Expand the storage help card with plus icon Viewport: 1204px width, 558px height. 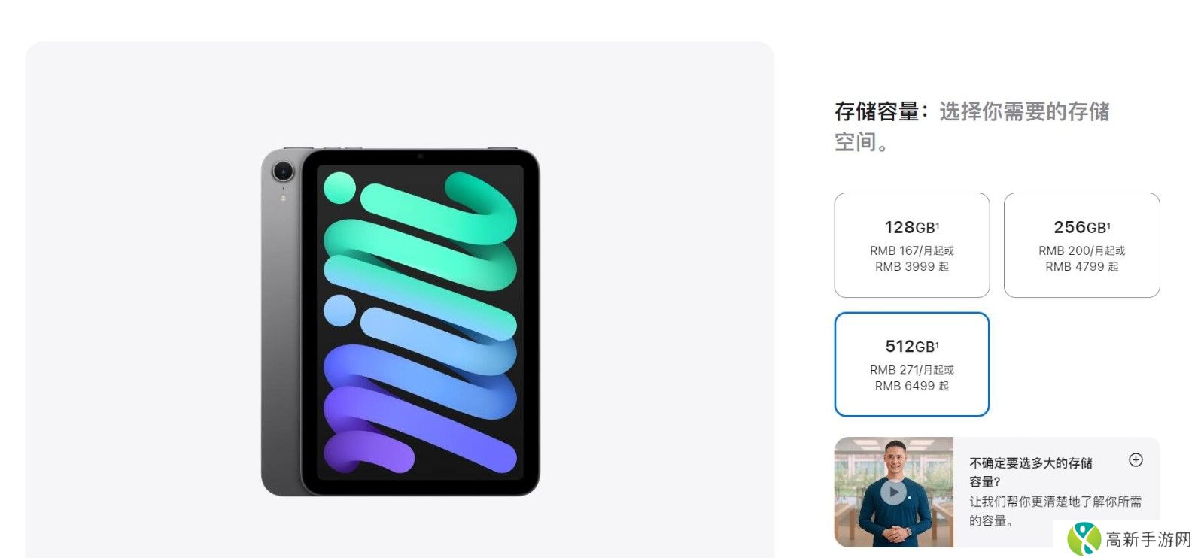(x=1136, y=459)
